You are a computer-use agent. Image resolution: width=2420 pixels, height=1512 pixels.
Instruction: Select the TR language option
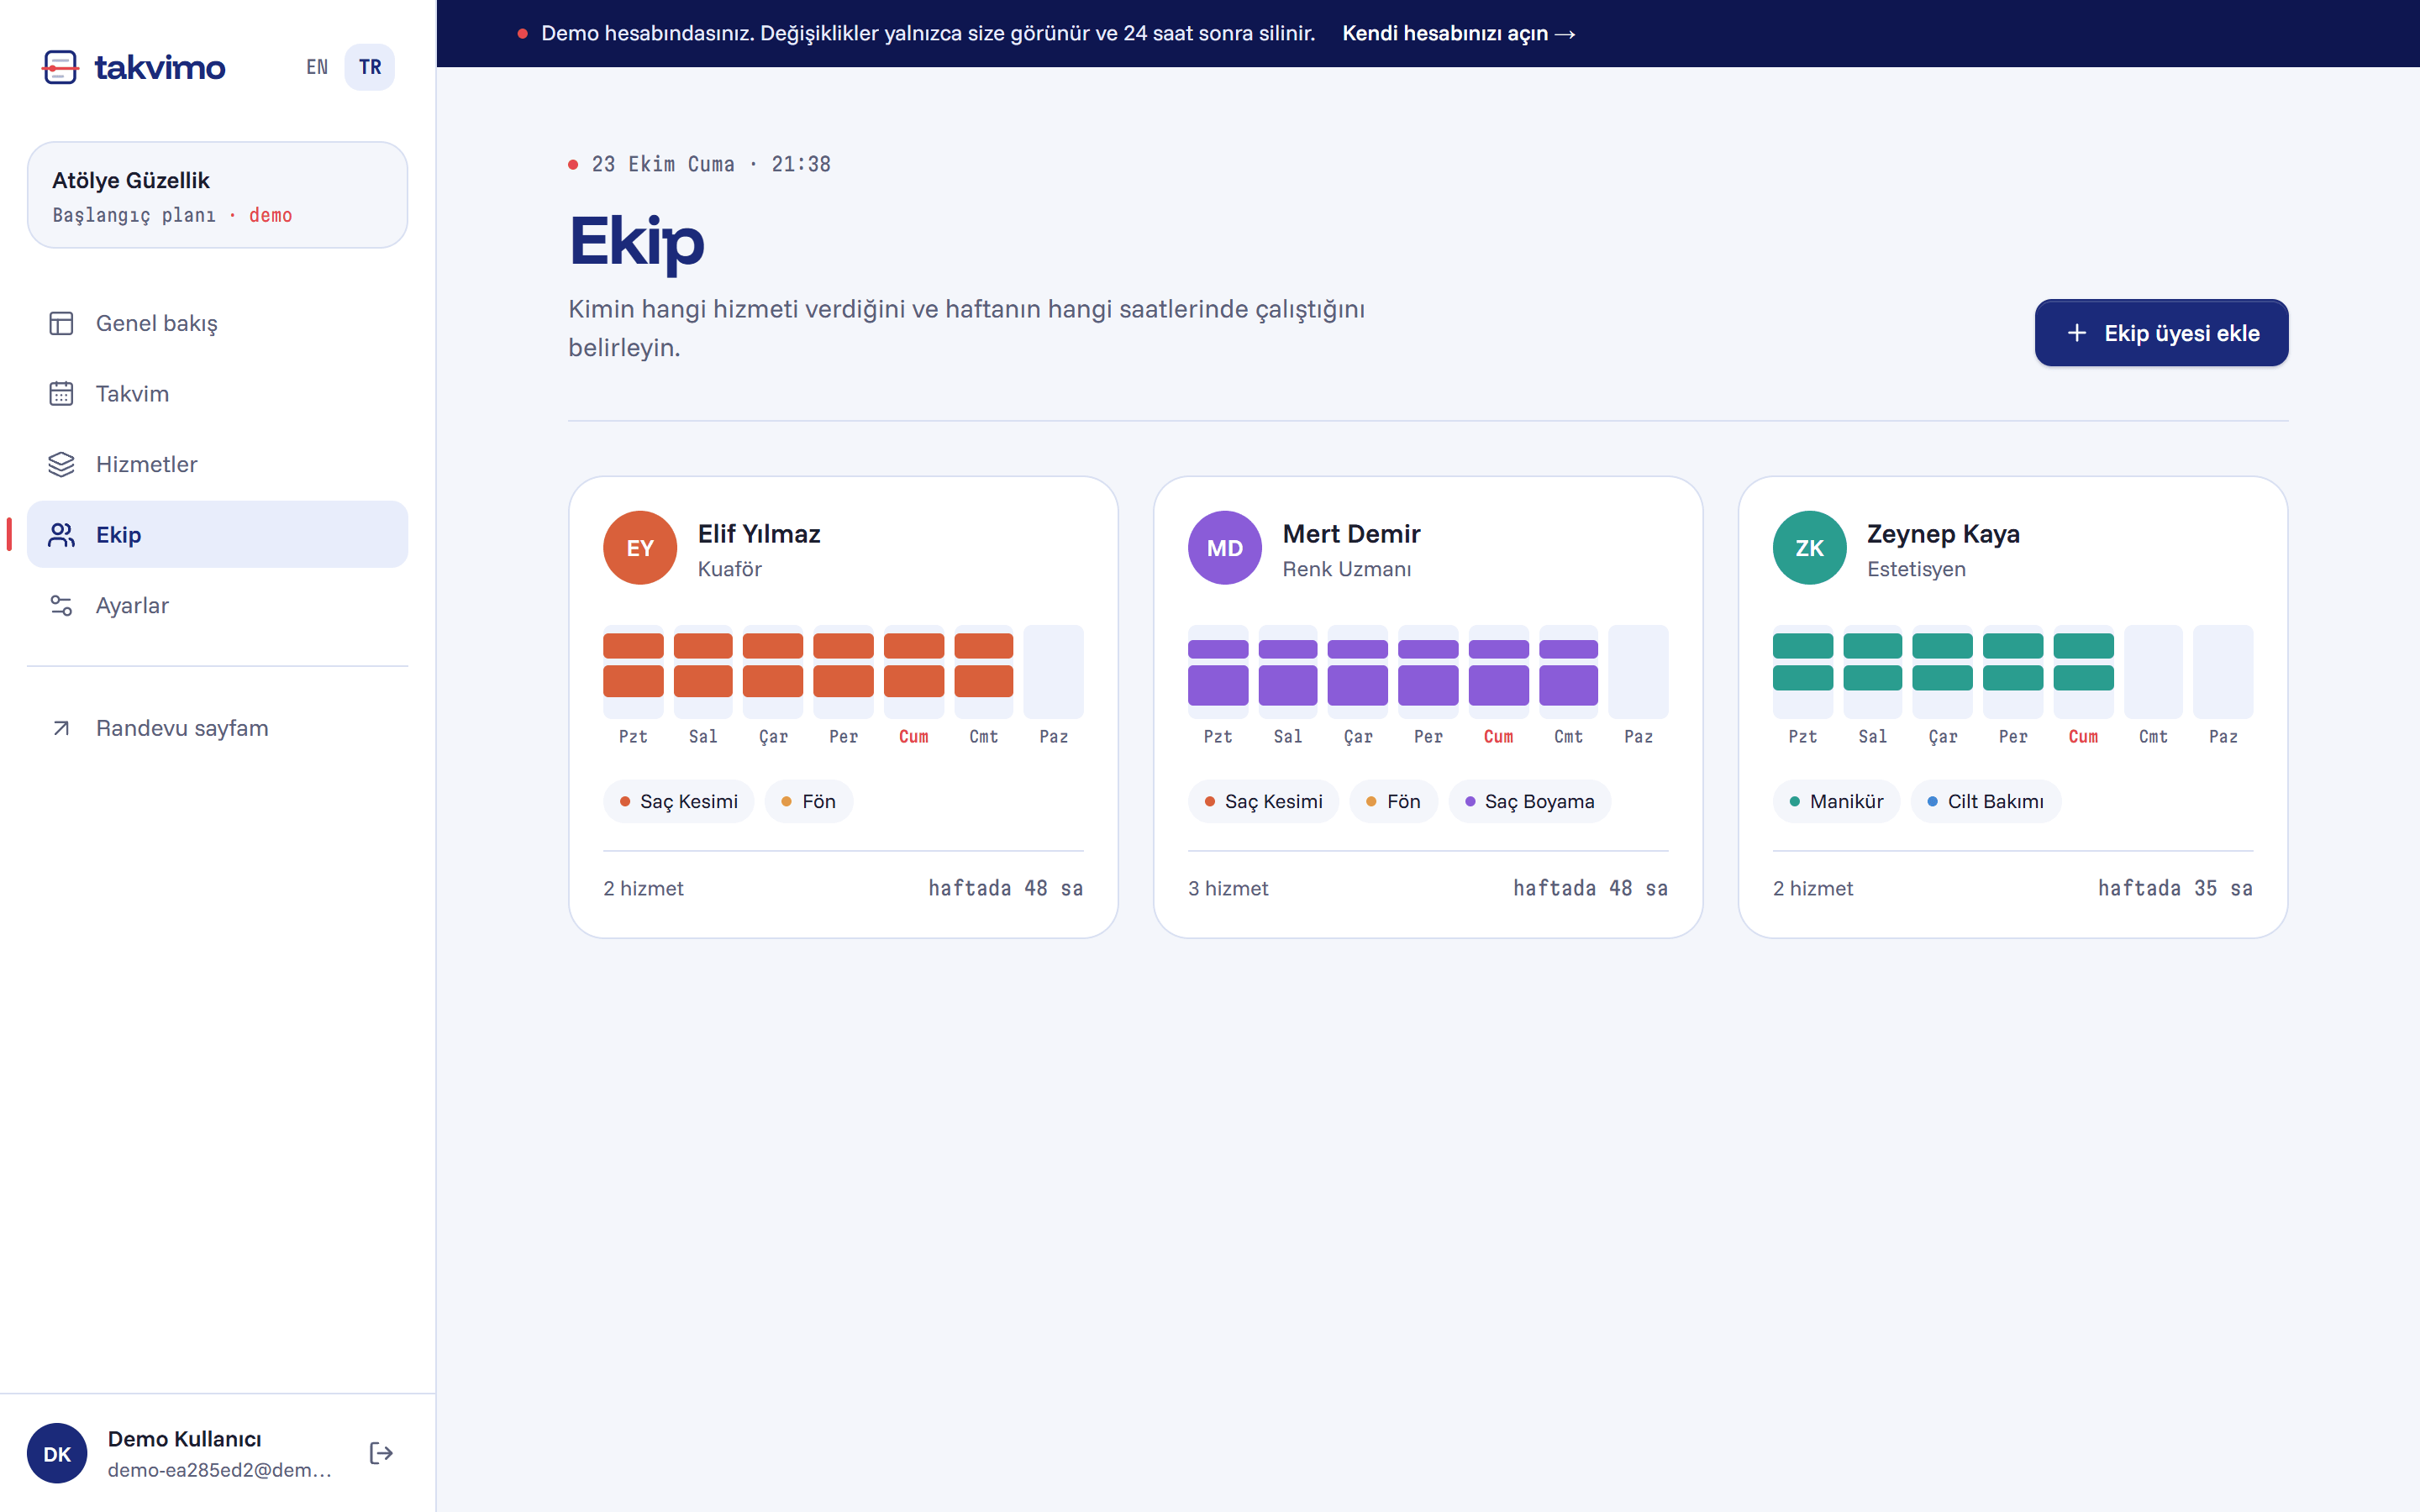[370, 67]
